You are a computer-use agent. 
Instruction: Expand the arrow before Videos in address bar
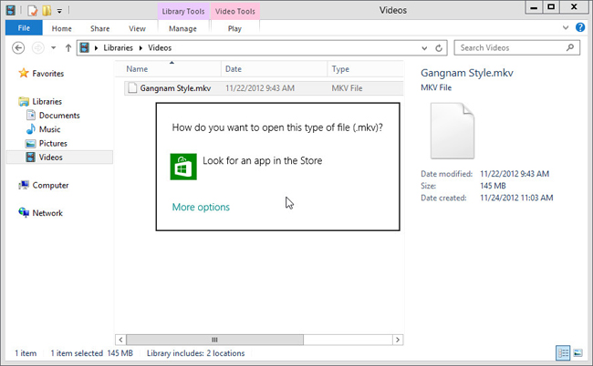click(140, 48)
